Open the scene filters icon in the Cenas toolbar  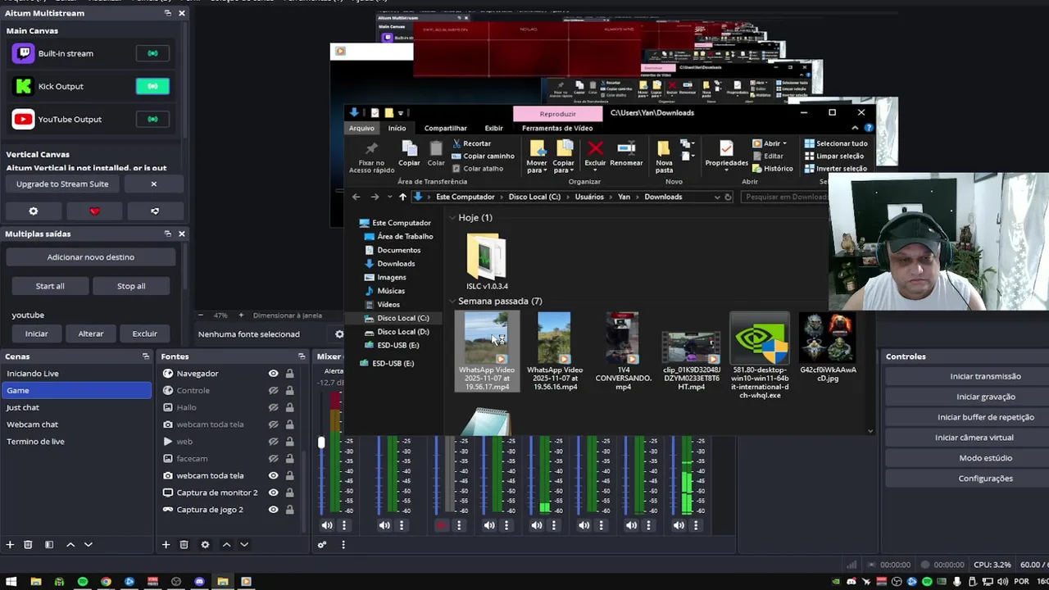[x=49, y=544]
